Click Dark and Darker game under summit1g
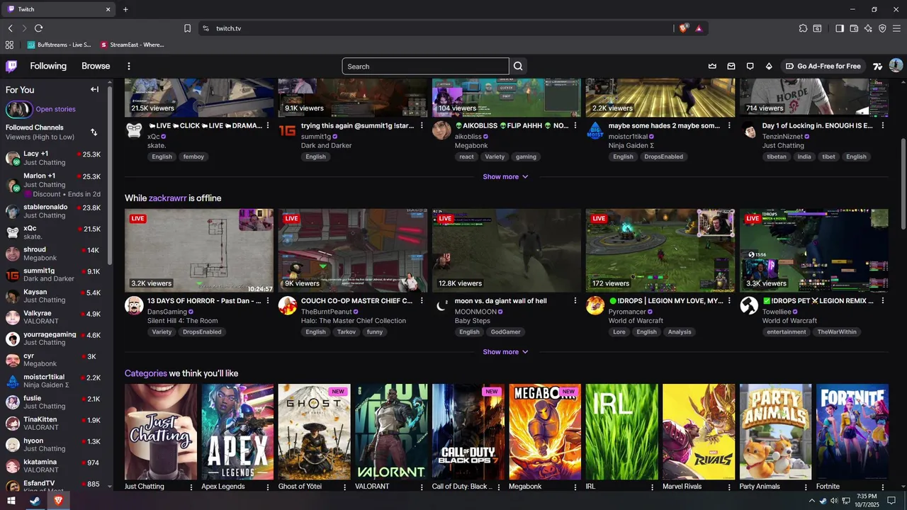907x510 pixels. pos(326,145)
